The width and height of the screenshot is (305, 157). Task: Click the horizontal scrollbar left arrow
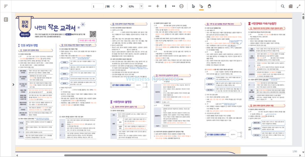[17, 155]
